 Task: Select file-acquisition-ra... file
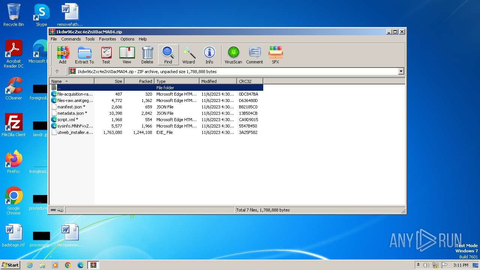coord(156,94)
